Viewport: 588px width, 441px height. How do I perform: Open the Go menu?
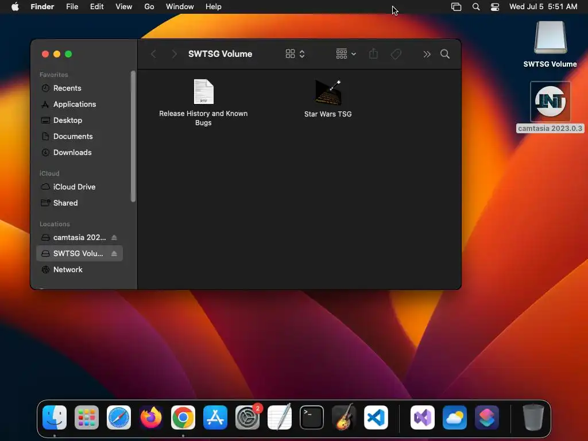pos(149,7)
